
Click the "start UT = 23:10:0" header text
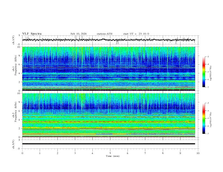click(136, 34)
